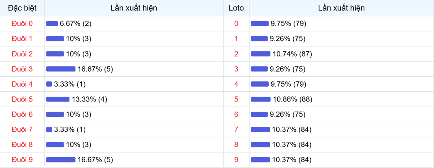Select the Đuôi 3 label
The height and width of the screenshot is (168, 434).
(x=22, y=69)
